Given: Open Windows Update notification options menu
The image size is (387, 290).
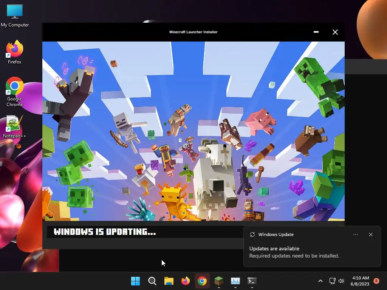Looking at the screenshot, I should tap(356, 234).
